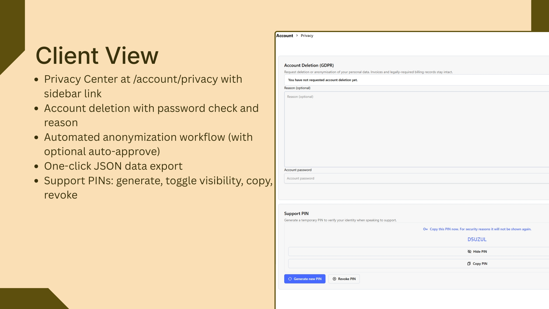Screen dimensions: 549x309
Task: Revoke the current support PIN
Action: tap(344, 279)
